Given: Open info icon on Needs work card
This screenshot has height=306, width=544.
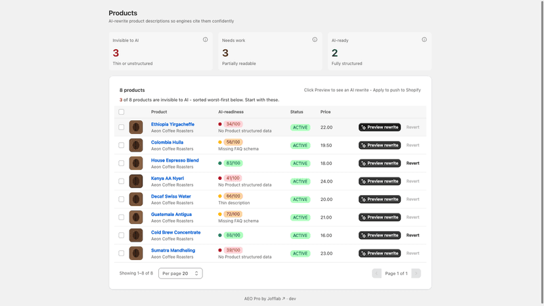Looking at the screenshot, I should point(315,39).
